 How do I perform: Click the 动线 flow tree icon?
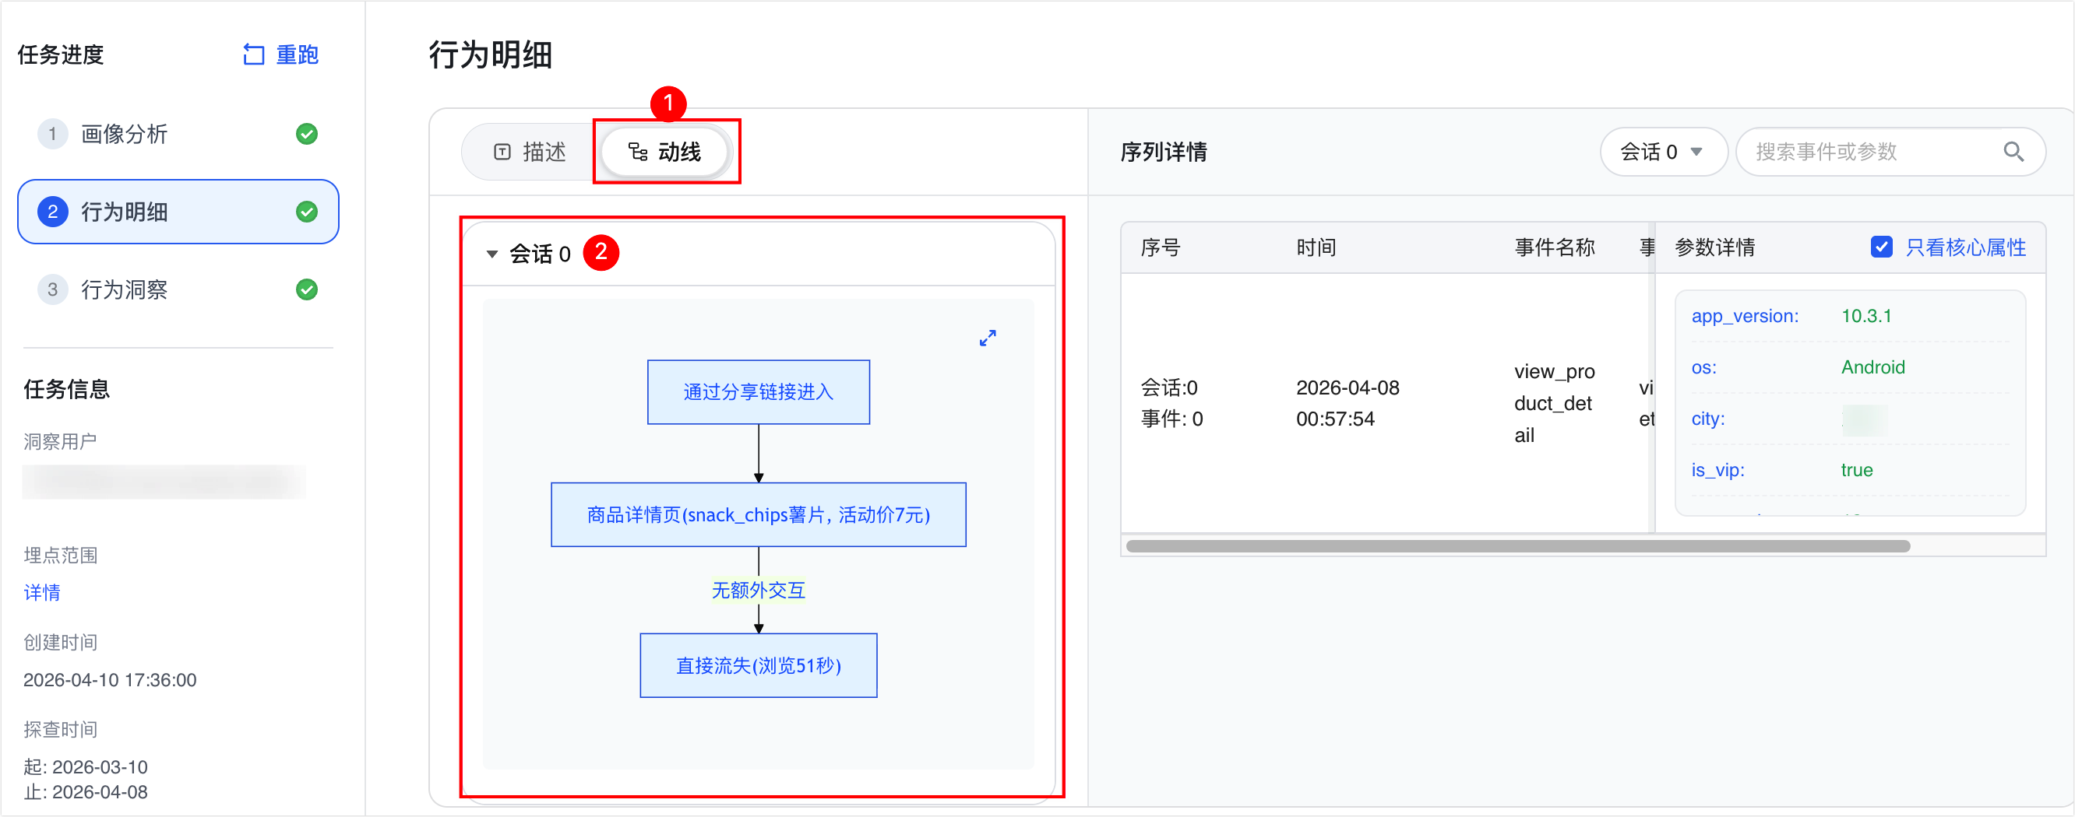[x=638, y=153]
